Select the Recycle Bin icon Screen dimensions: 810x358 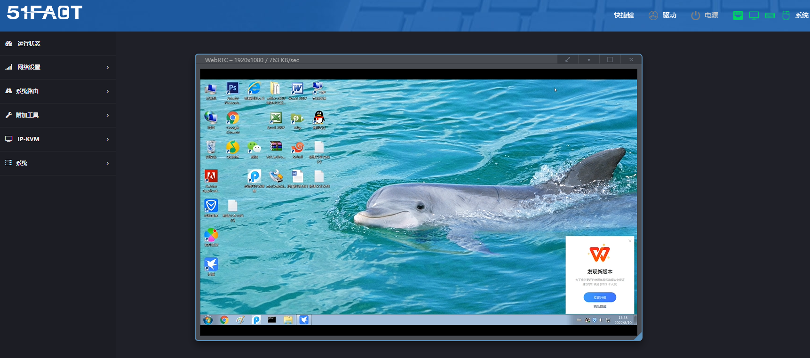(x=211, y=149)
